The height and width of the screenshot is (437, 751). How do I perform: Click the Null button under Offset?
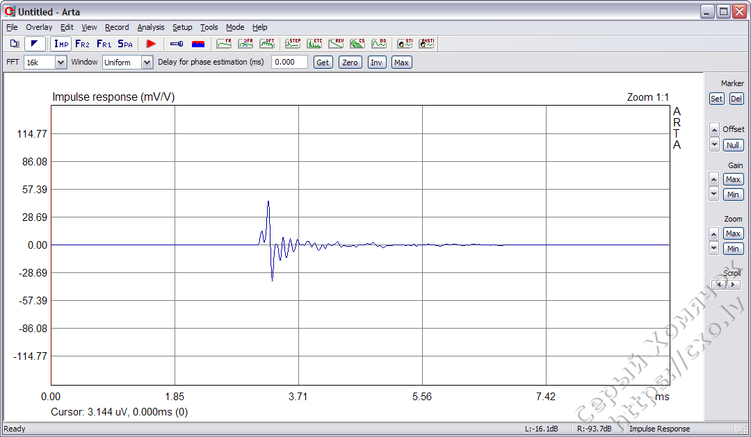click(733, 145)
